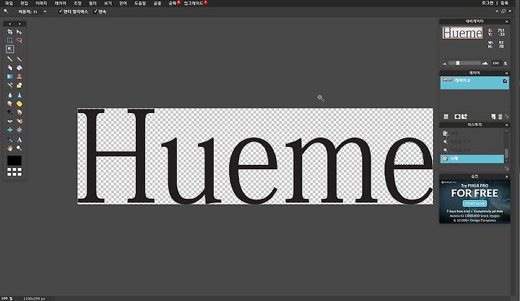520x301 pixels.
Task: Select the Pinch tool
Action: click(x=19, y=130)
